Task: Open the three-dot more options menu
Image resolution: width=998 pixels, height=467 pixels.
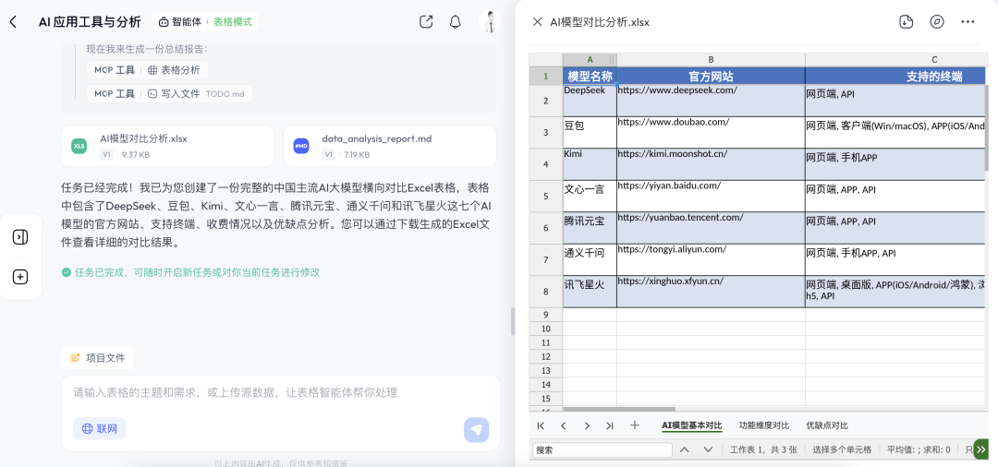Action: click(968, 21)
